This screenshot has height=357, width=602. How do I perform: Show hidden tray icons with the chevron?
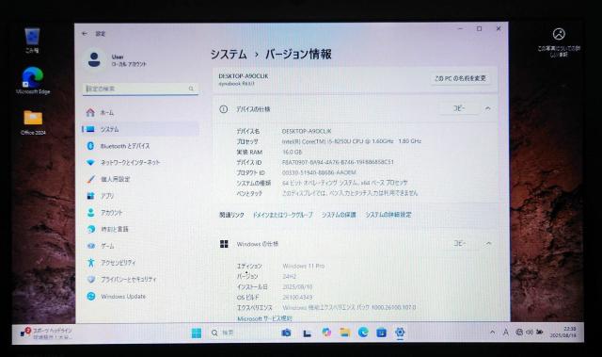click(492, 333)
